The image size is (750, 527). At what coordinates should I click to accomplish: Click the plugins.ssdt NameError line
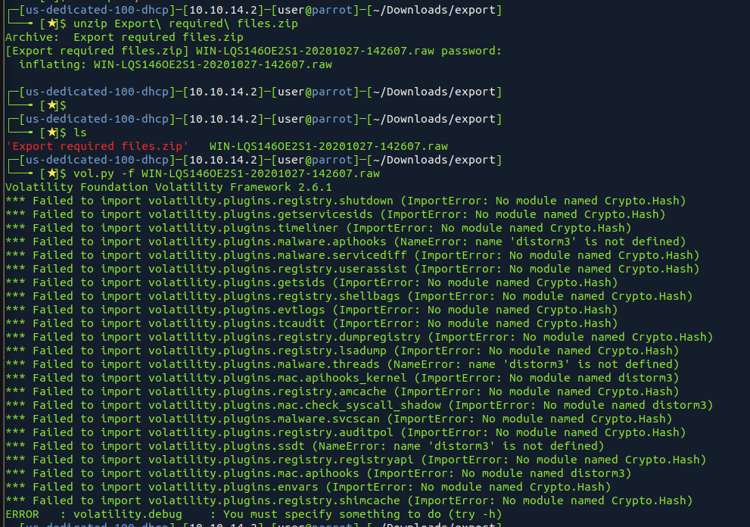point(305,447)
